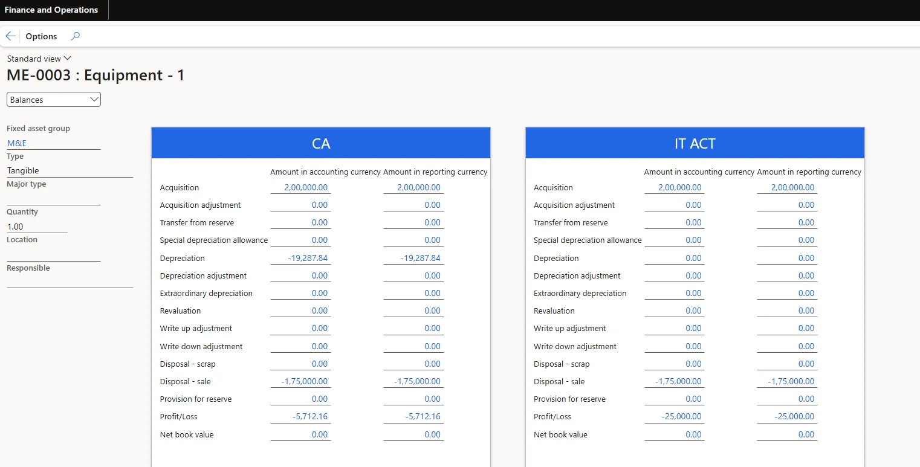Click the IT ACT Disposal - sale label
Screen dimensions: 920x467
pyautogui.click(x=559, y=381)
